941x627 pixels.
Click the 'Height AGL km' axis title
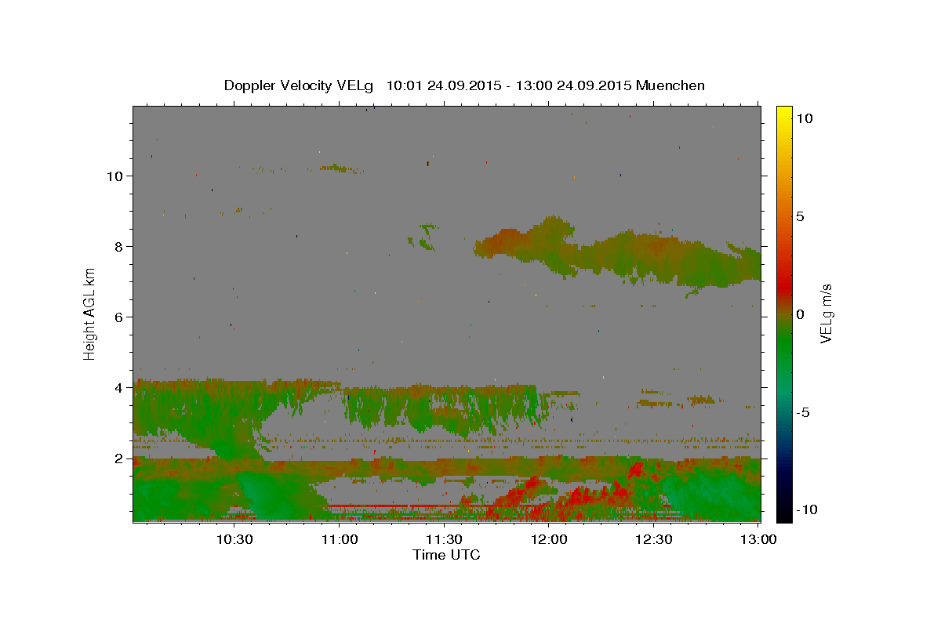point(90,313)
